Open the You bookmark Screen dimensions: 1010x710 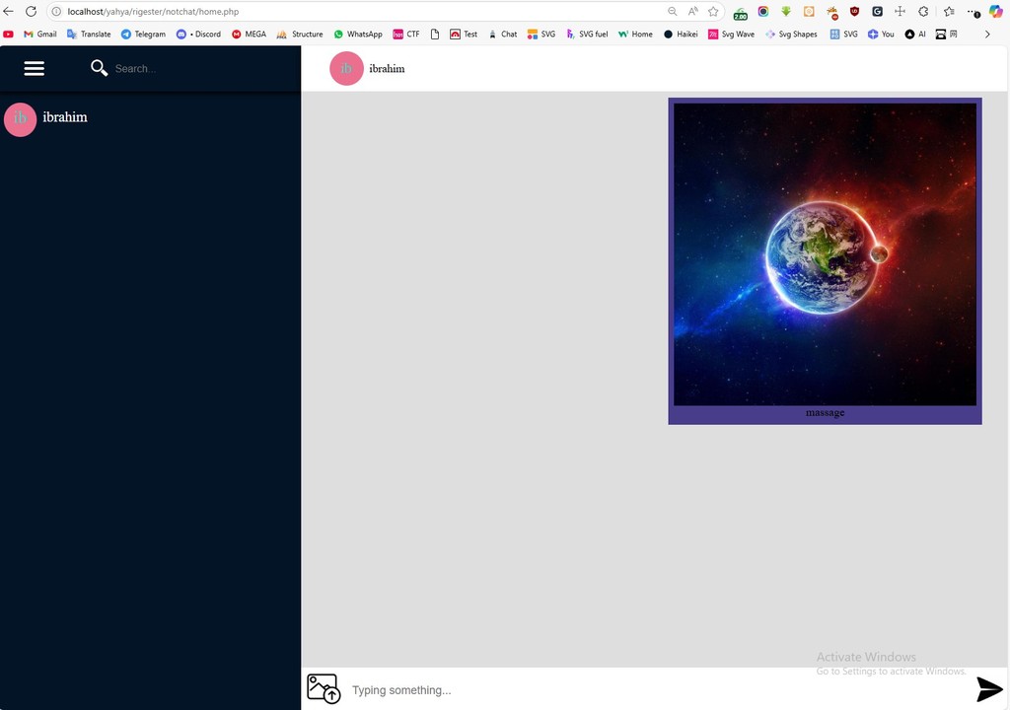click(x=881, y=35)
